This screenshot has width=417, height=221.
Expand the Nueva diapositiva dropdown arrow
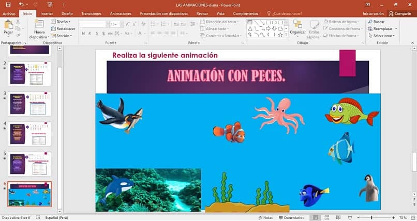48,37
